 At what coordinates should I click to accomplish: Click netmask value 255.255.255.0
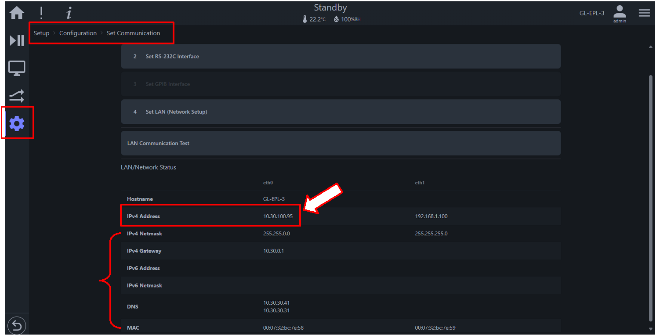click(x=431, y=234)
